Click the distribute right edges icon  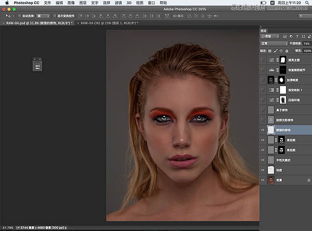click(158, 16)
